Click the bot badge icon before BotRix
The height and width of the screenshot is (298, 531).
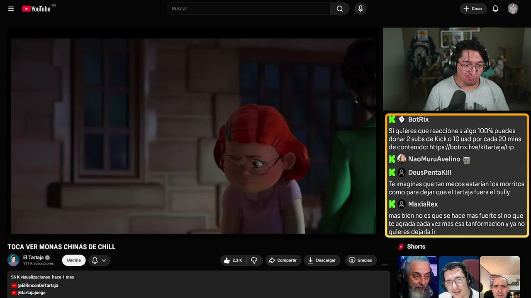[402, 120]
